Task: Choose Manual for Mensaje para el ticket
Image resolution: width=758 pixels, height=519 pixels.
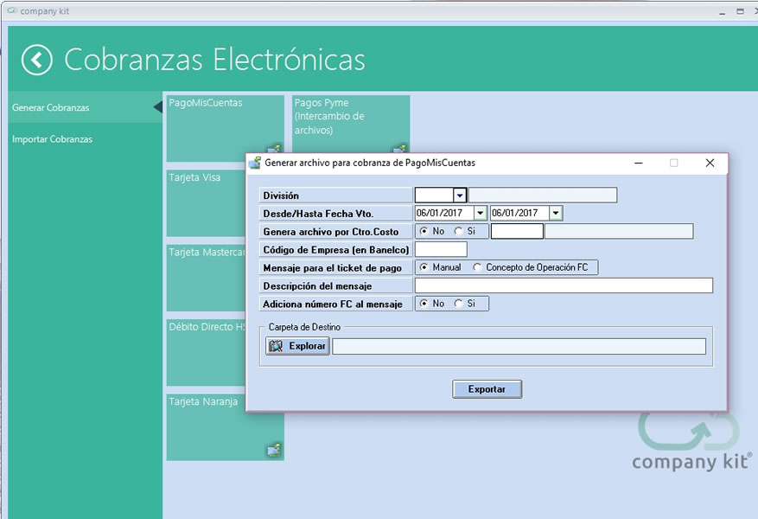Action: pyautogui.click(x=424, y=267)
